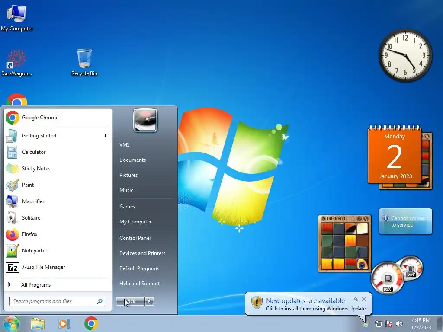The height and width of the screenshot is (332, 443).
Task: Open the Getting Started item
Action: [58, 135]
